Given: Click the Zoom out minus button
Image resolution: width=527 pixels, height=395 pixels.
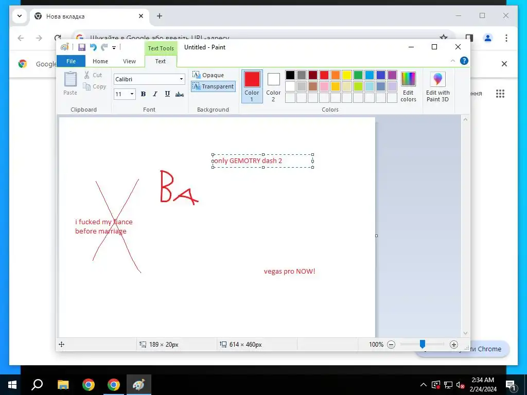Looking at the screenshot, I should [x=391, y=345].
